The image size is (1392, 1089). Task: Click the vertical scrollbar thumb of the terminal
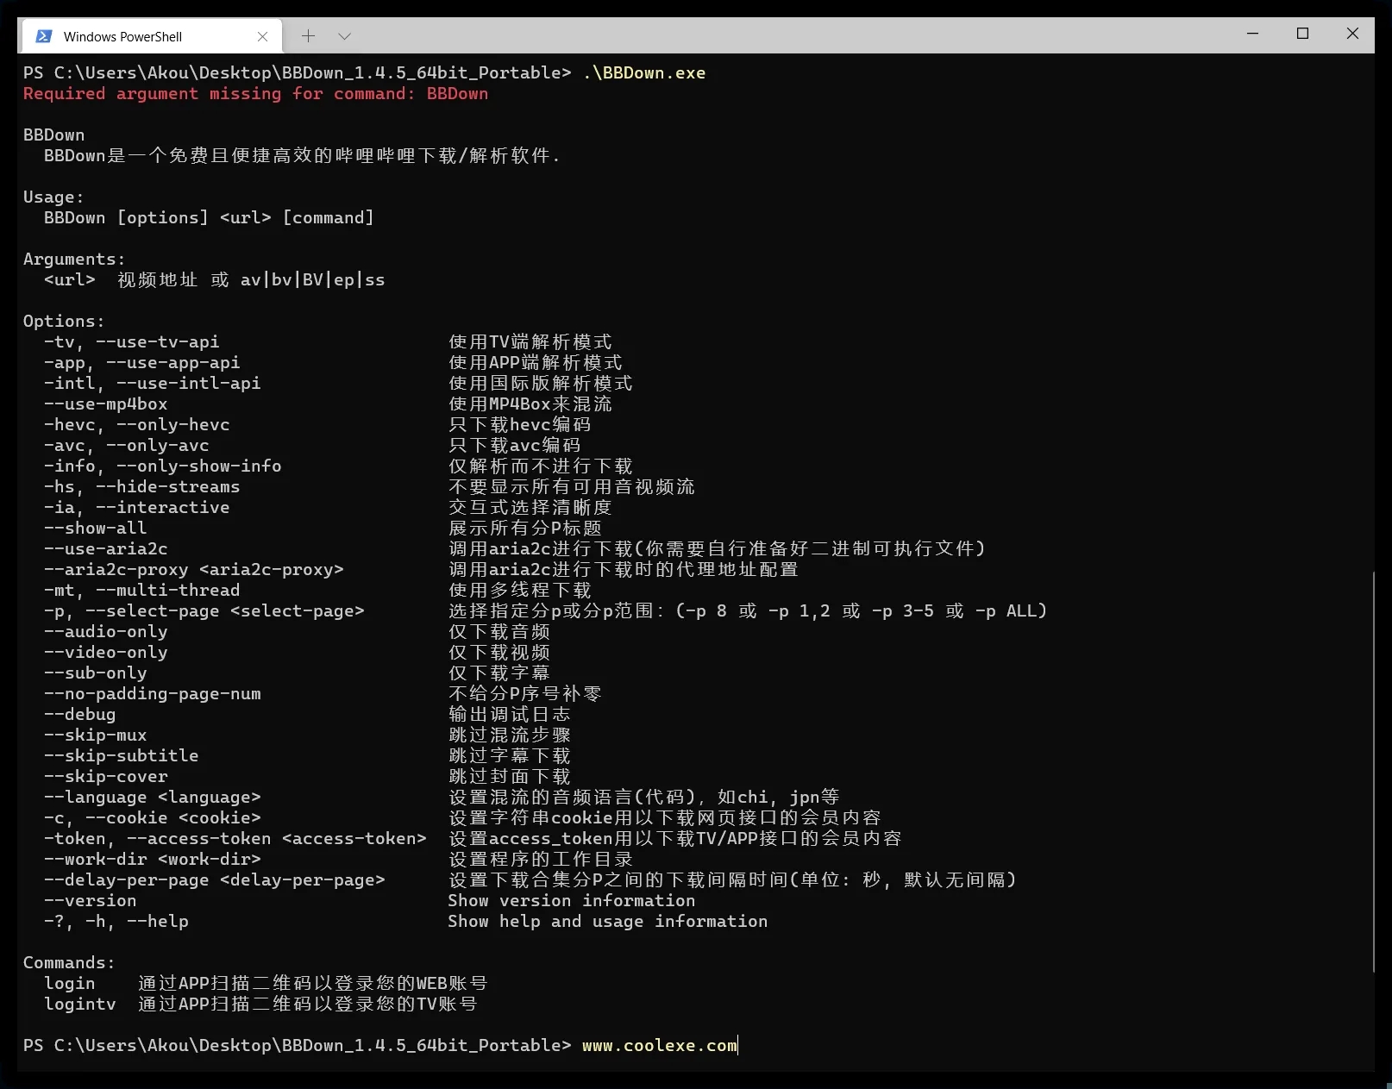tap(1372, 771)
